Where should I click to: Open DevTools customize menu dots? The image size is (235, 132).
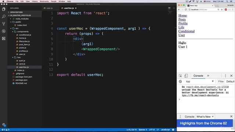point(225,76)
